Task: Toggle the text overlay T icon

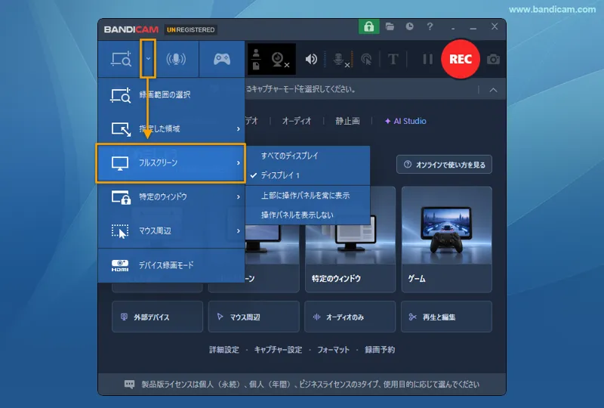Action: pyautogui.click(x=393, y=60)
